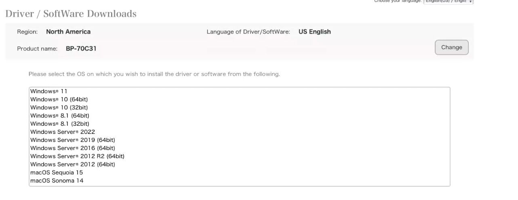Click the US English language value
This screenshot has height=200, width=518.
(315, 31)
